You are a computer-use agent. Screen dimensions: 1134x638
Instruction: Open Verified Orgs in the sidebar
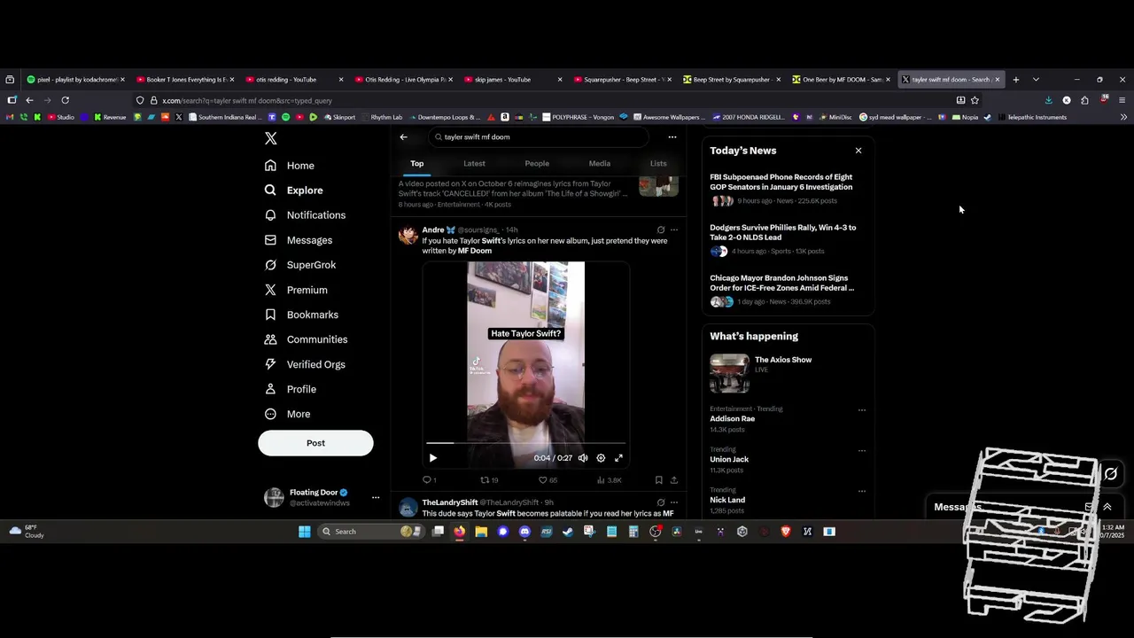(305, 364)
